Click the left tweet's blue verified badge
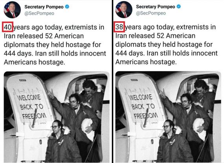Image resolution: width=224 pixels, height=163 pixels. click(67, 7)
